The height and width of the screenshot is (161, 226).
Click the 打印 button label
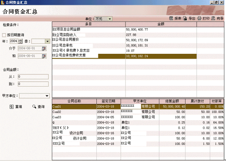tap(206, 19)
